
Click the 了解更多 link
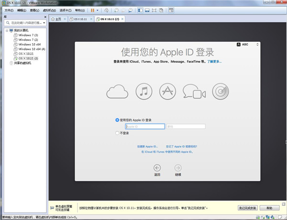214,62
